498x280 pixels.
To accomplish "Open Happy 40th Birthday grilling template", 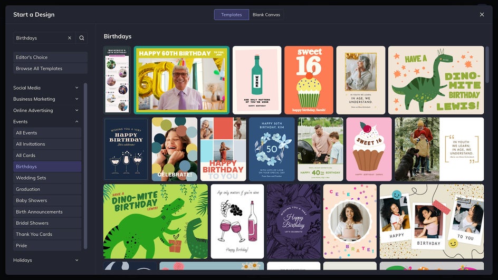I will point(320,149).
